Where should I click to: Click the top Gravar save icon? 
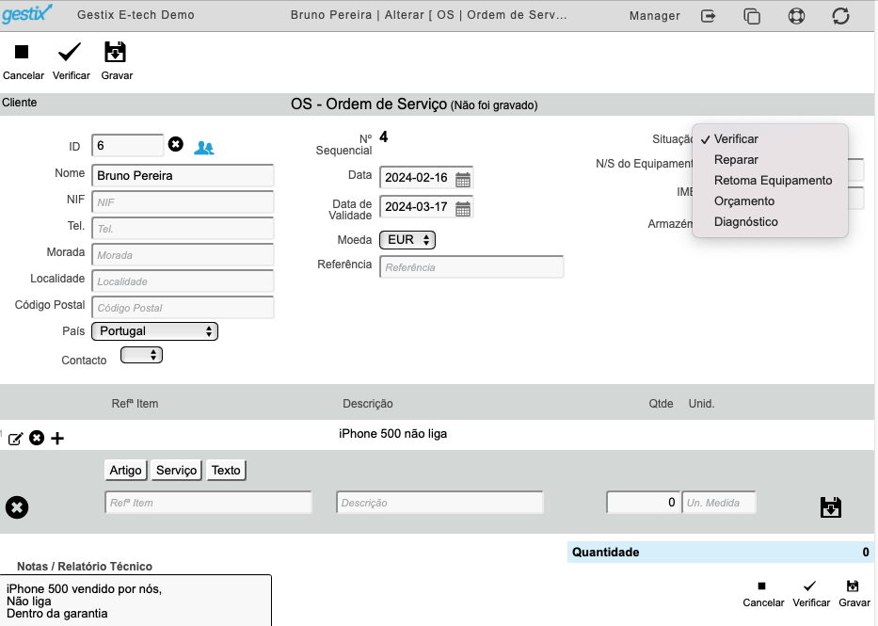[116, 52]
